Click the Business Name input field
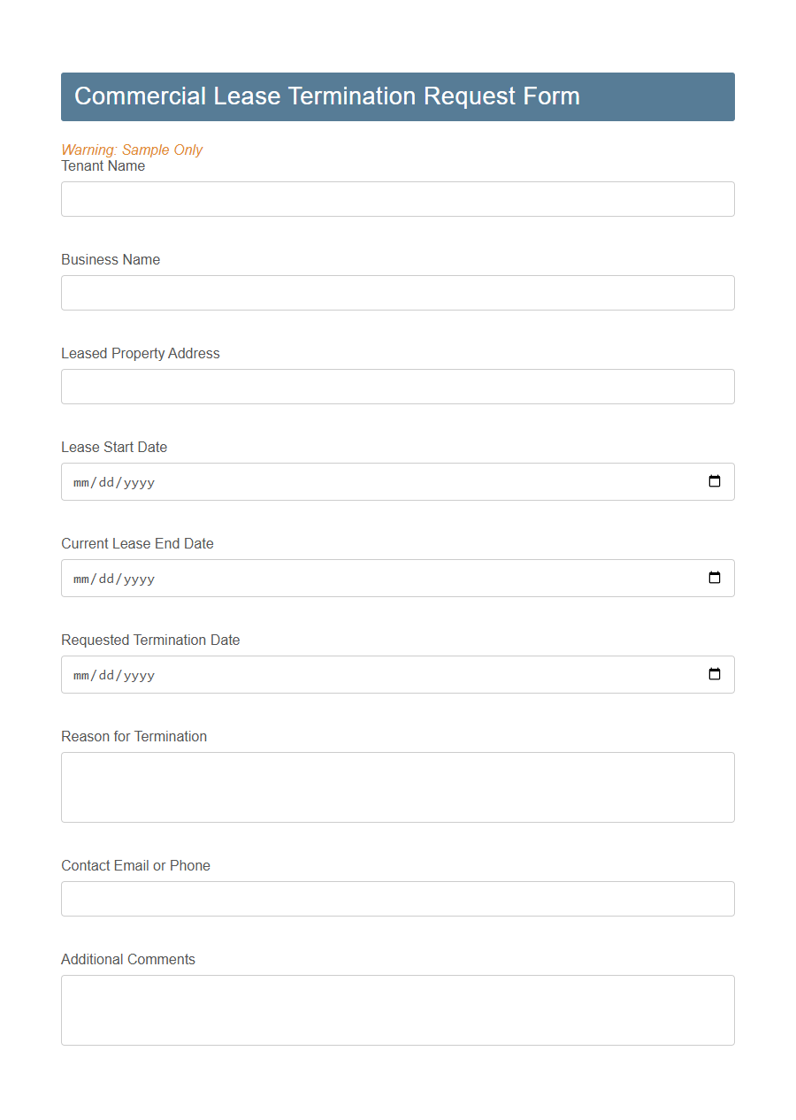Viewport: 796px width, 1120px height. click(397, 292)
